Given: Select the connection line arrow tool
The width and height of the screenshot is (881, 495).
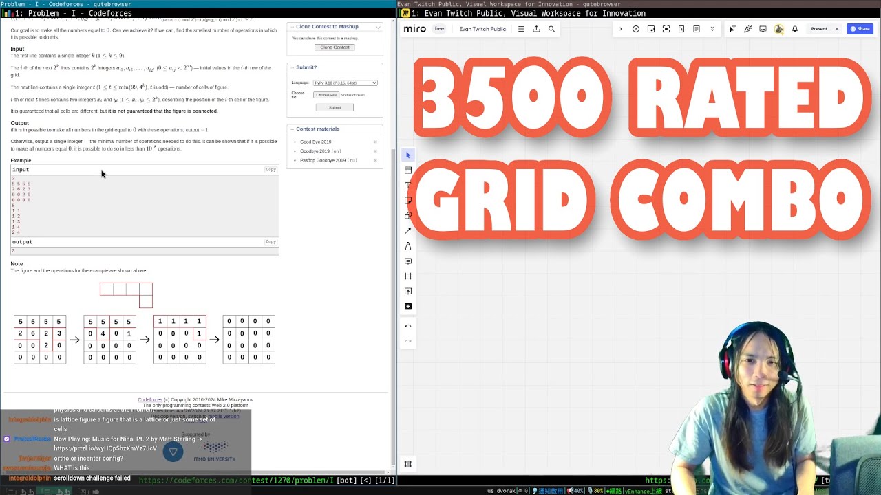Looking at the screenshot, I should 408,231.
